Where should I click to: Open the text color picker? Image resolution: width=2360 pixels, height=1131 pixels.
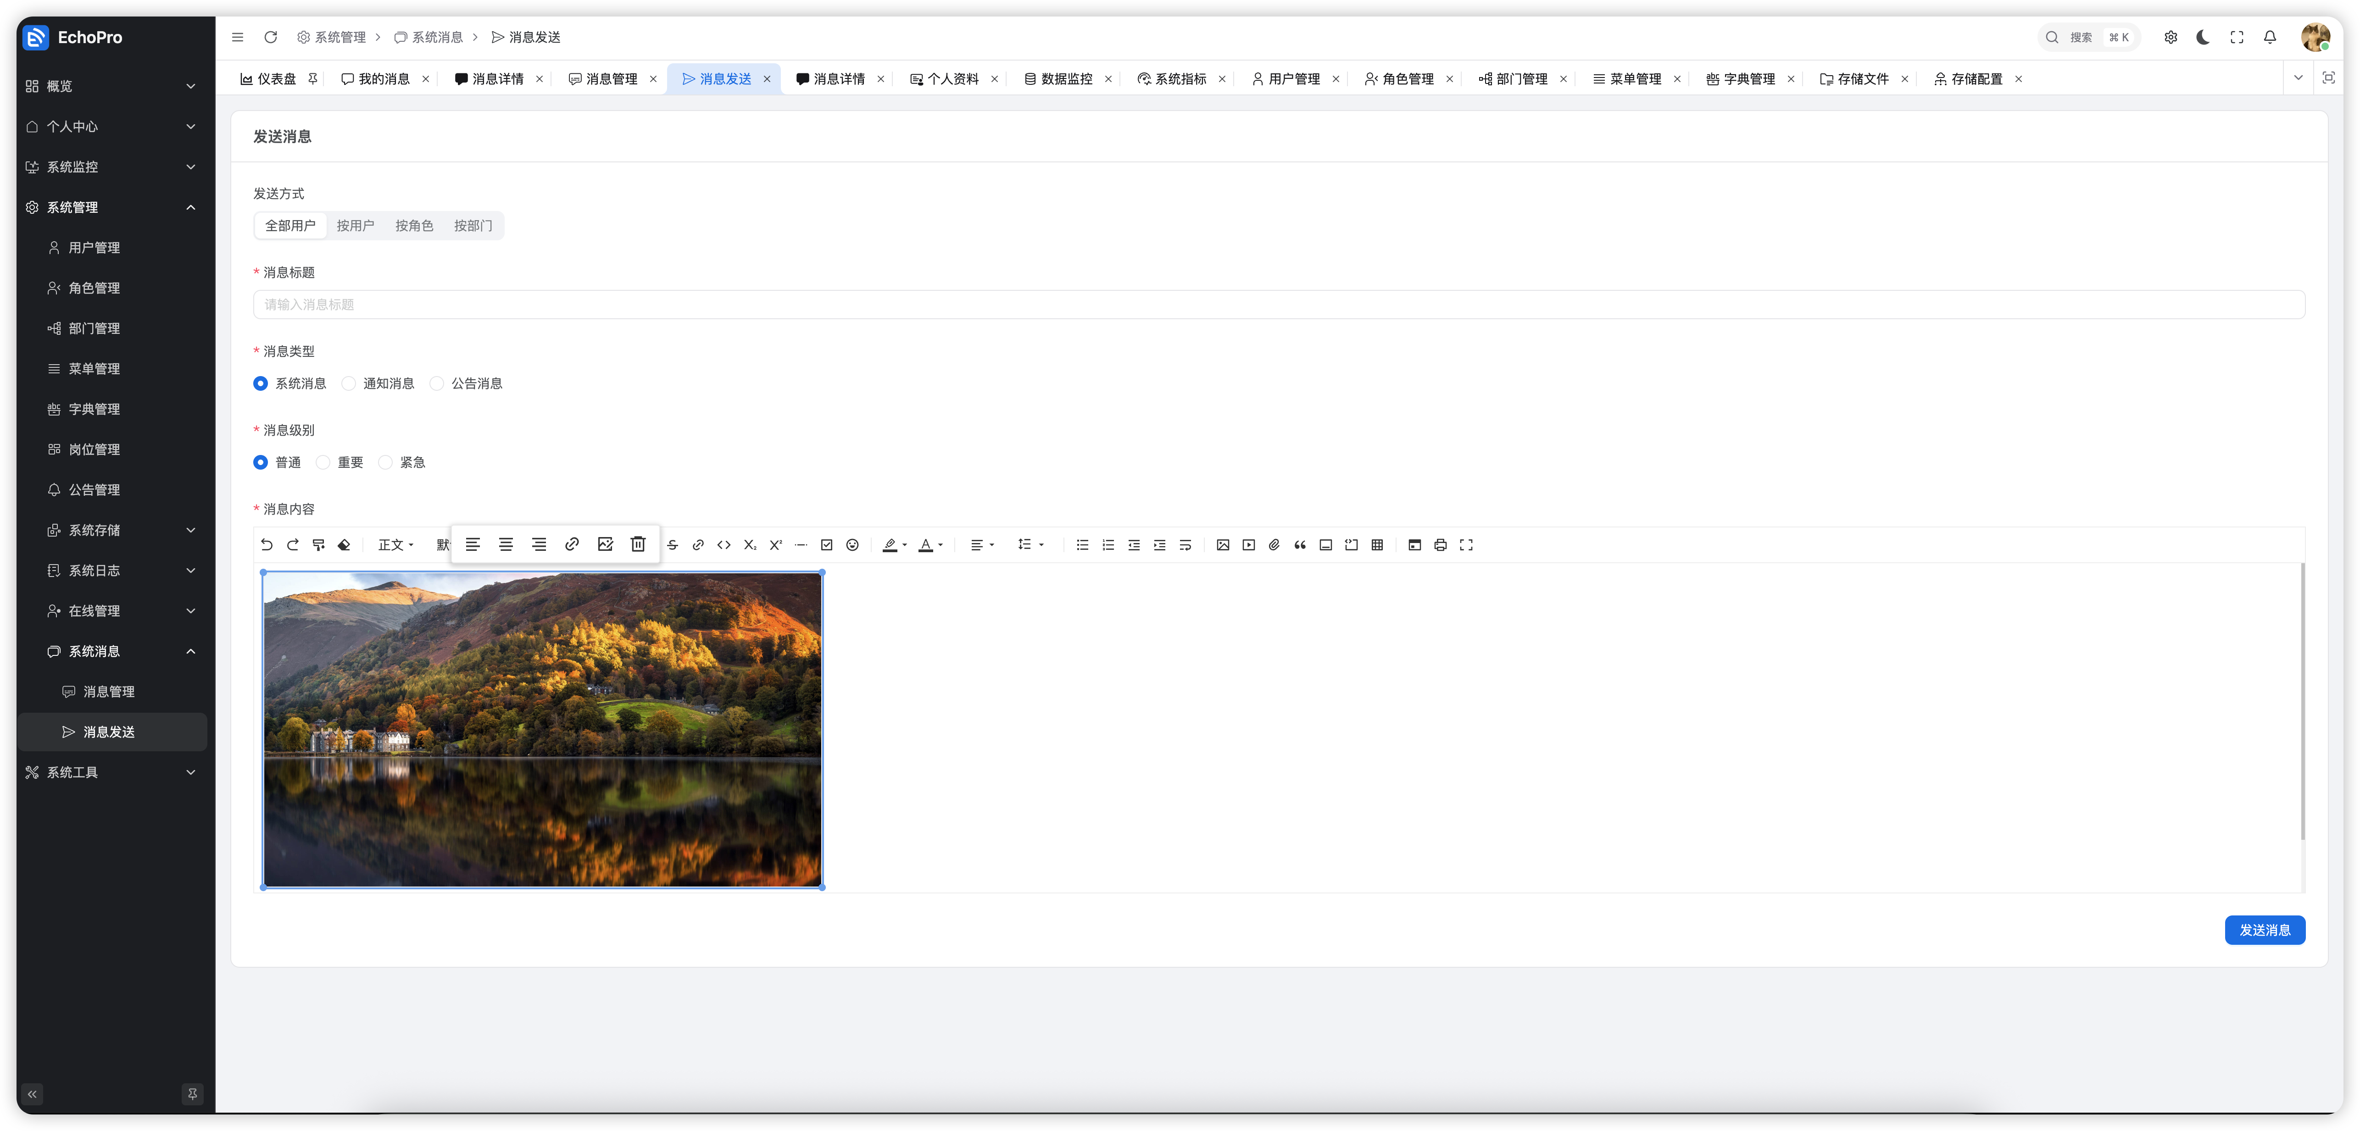pyautogui.click(x=931, y=545)
